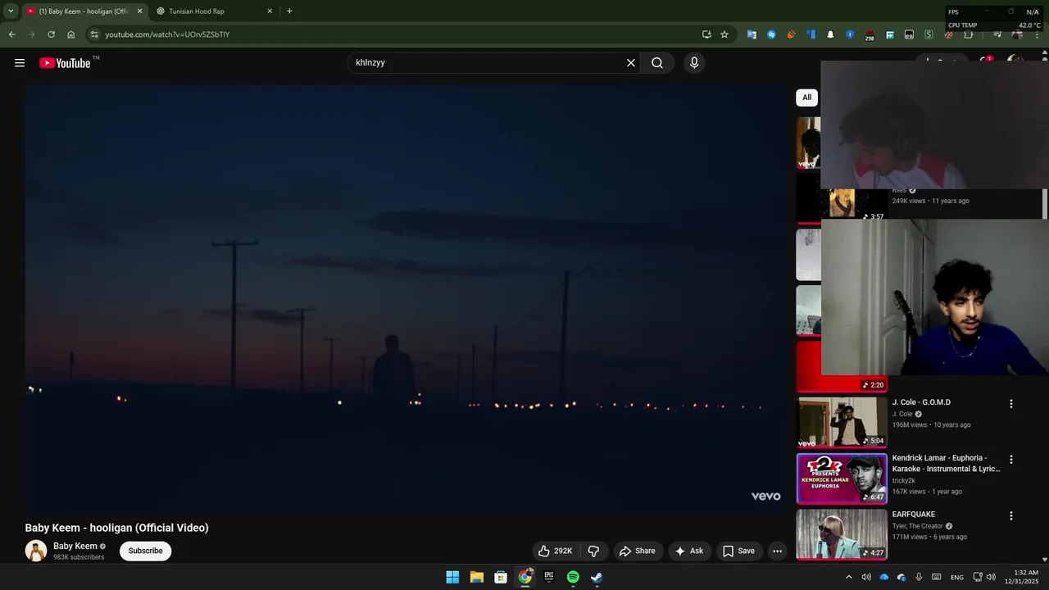Image resolution: width=1049 pixels, height=590 pixels.
Task: Open options for Kendrick Lamar Euphoria karaoke
Action: point(1010,460)
